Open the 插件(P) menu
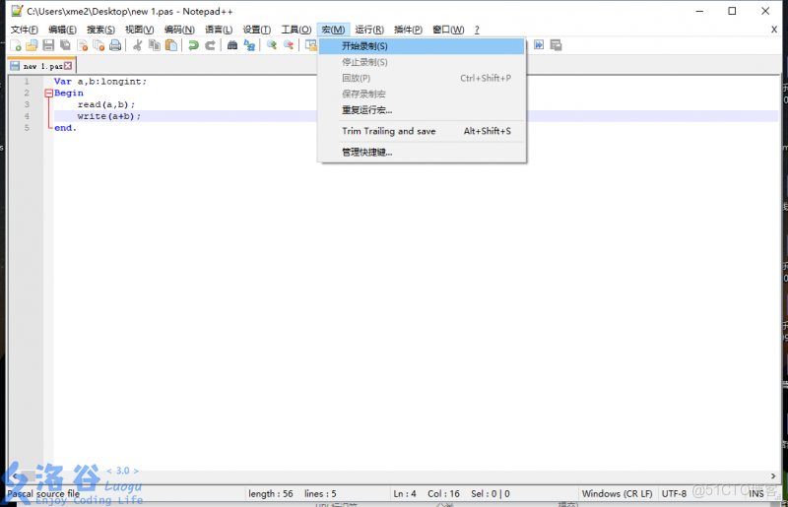This screenshot has width=788, height=507. click(x=408, y=30)
